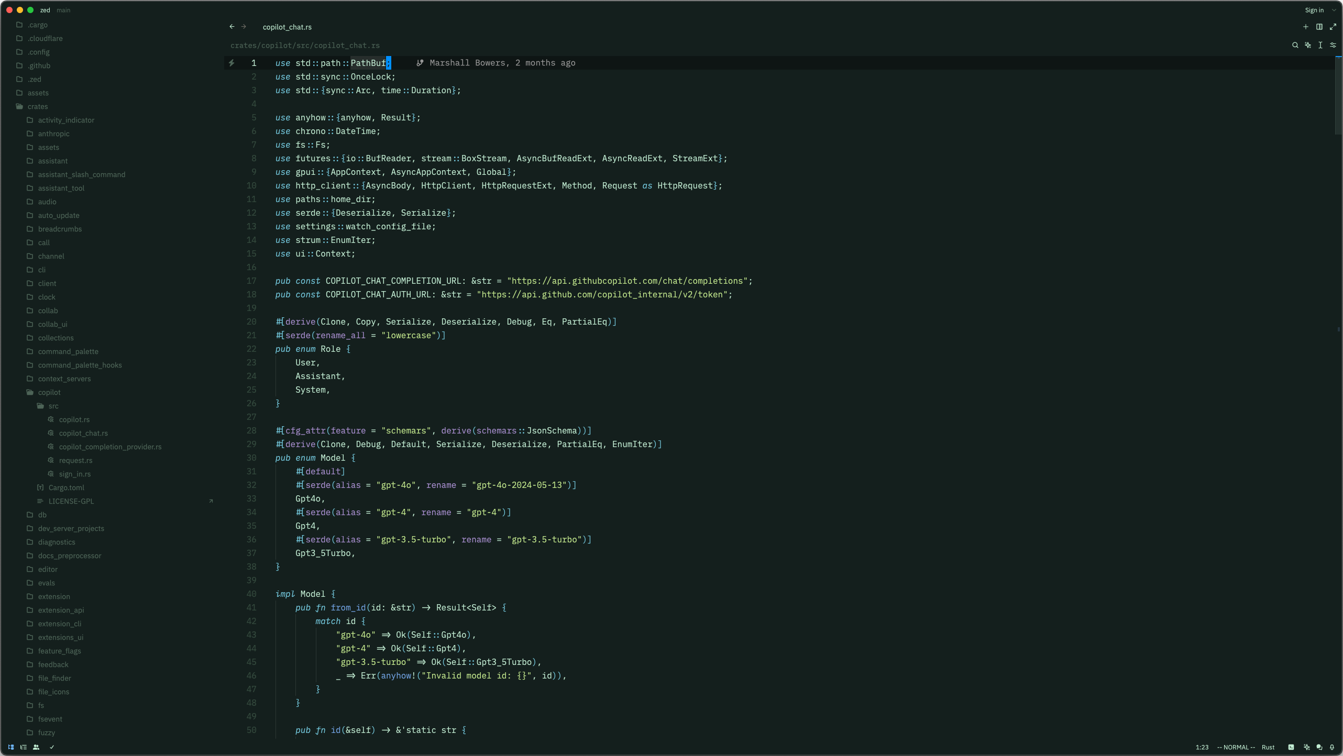The width and height of the screenshot is (1343, 756).
Task: Click the split pane icon
Action: (1319, 27)
